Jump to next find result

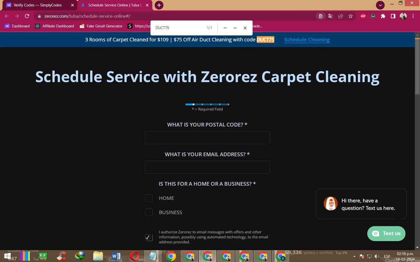(x=235, y=28)
